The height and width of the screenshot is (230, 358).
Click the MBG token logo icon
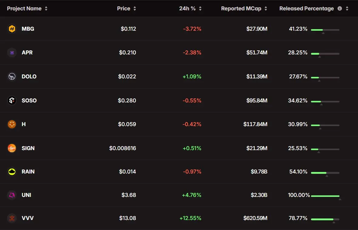tap(12, 29)
